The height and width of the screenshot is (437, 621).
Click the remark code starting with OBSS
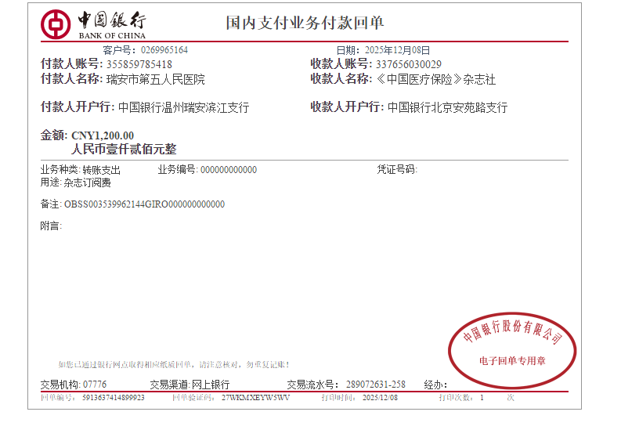coord(144,204)
